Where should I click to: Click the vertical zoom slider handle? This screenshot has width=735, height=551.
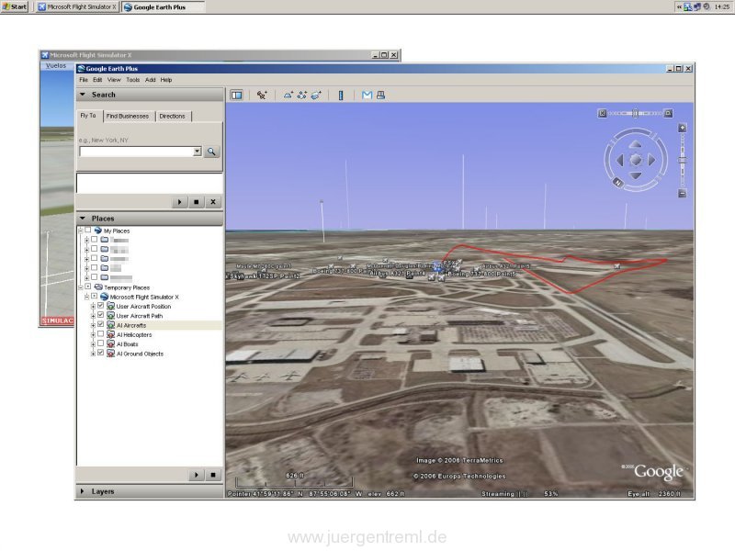coord(683,161)
